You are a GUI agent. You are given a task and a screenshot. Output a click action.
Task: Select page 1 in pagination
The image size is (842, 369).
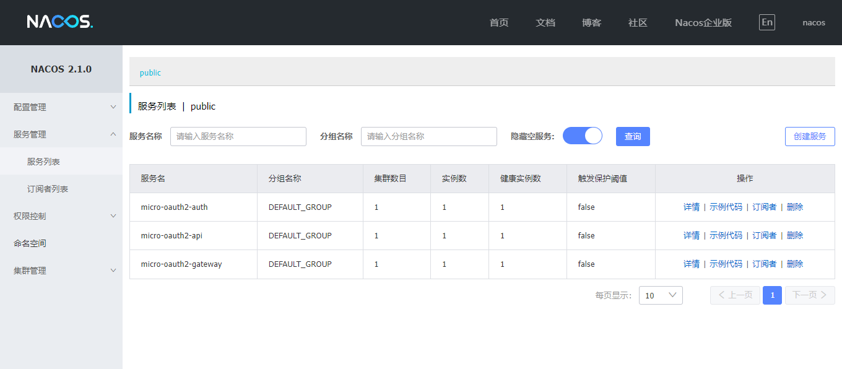772,295
